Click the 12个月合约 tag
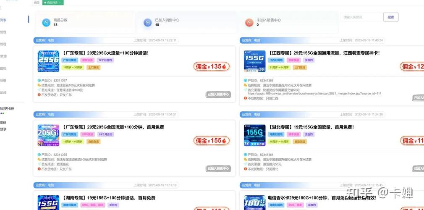The image size is (424, 210). [x=105, y=60]
